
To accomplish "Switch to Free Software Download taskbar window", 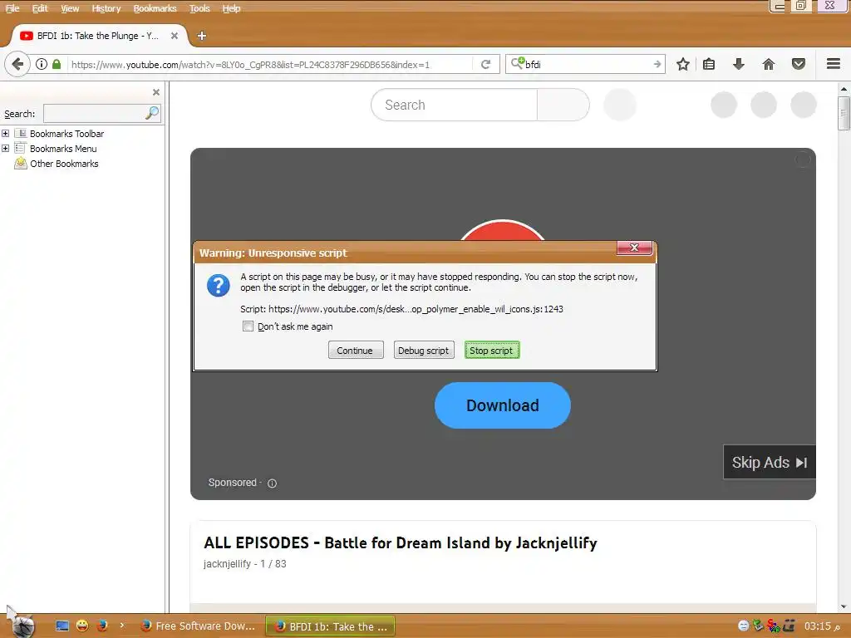I will coord(198,626).
